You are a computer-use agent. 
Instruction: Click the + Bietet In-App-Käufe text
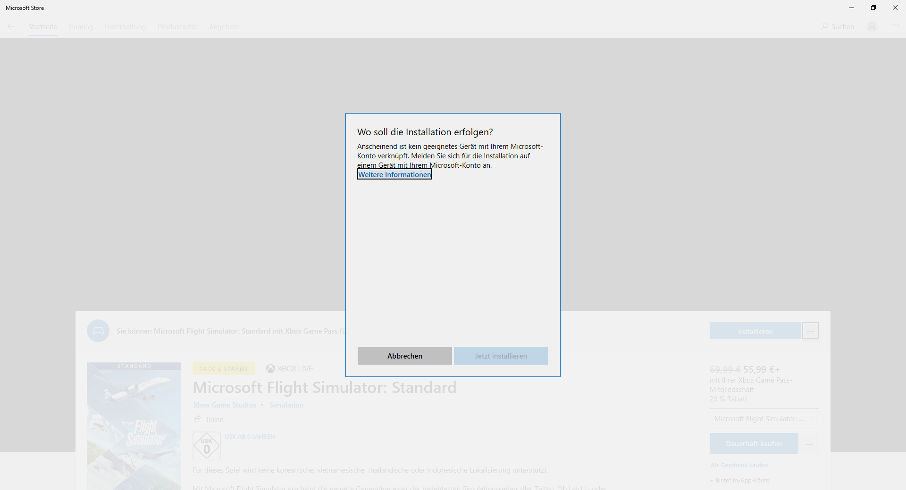(x=739, y=481)
